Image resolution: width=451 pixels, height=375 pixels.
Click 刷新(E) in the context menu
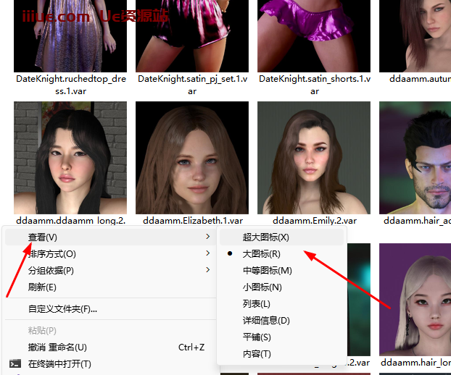pyautogui.click(x=42, y=287)
